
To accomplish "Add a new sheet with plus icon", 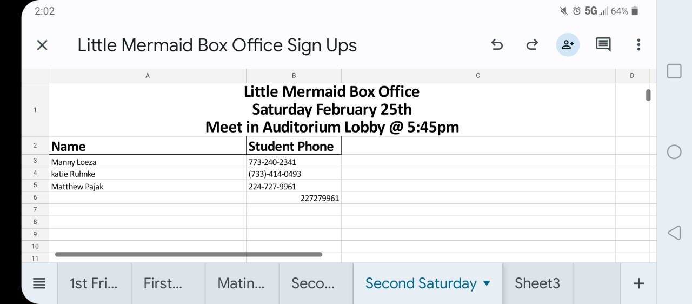I will [638, 283].
